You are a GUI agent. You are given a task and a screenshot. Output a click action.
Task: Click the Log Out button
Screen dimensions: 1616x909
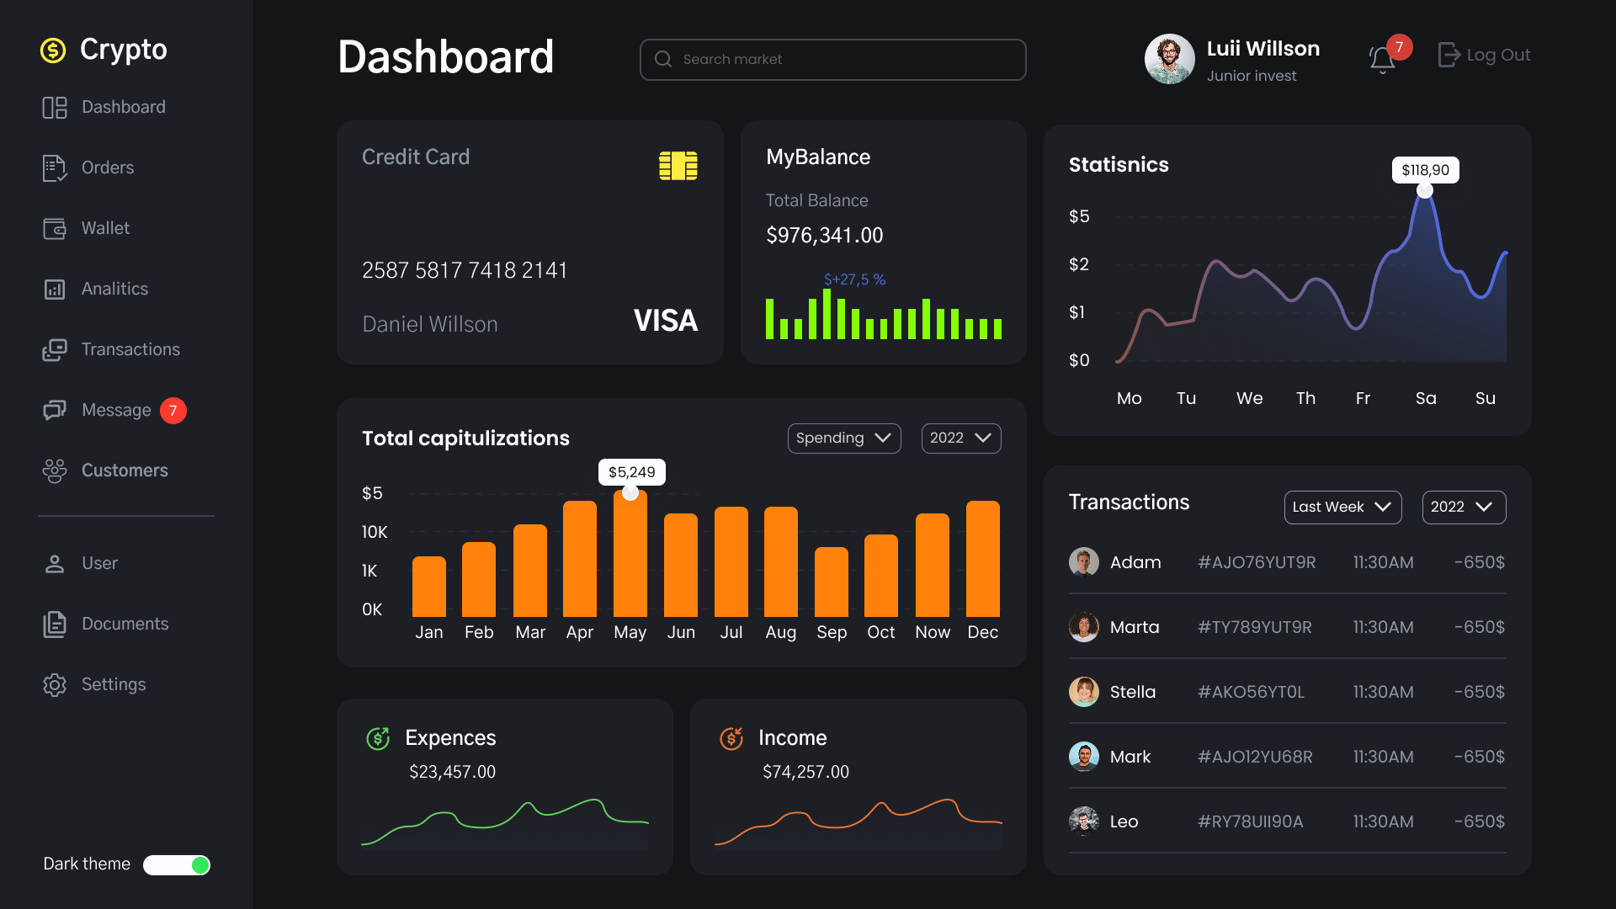(1484, 55)
